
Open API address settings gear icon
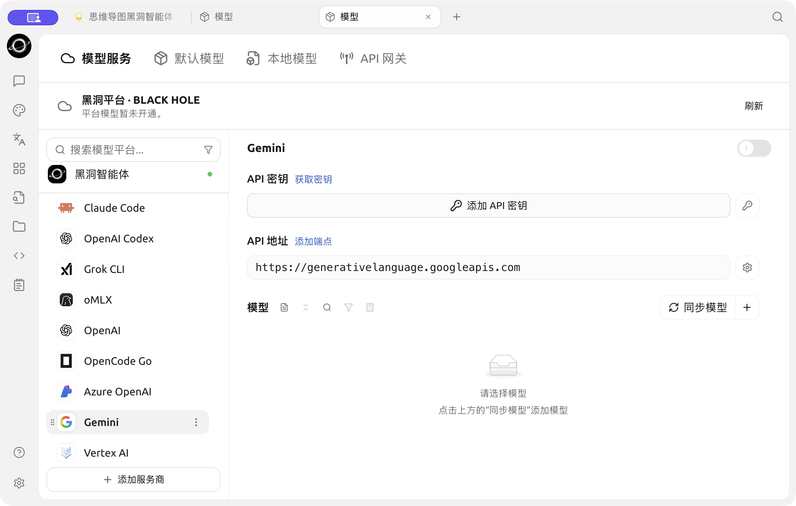[x=747, y=268]
